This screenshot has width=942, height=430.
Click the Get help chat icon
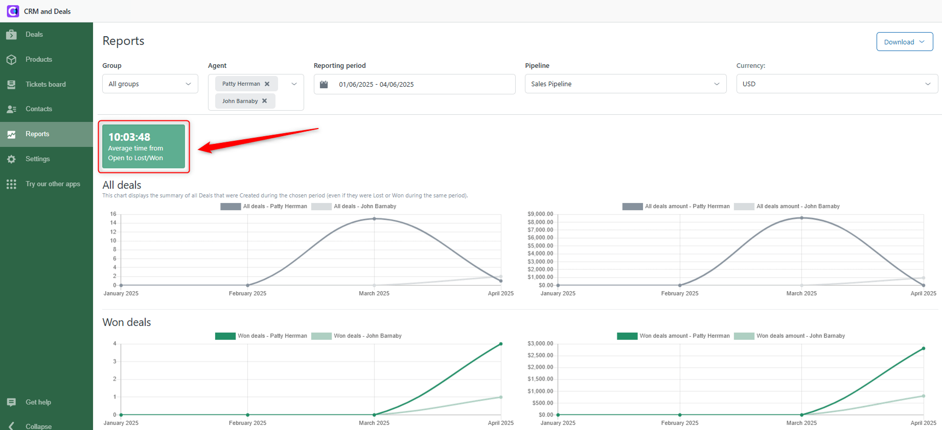tap(11, 402)
